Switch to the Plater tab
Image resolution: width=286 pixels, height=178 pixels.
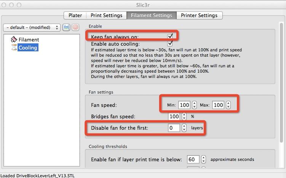pos(75,15)
